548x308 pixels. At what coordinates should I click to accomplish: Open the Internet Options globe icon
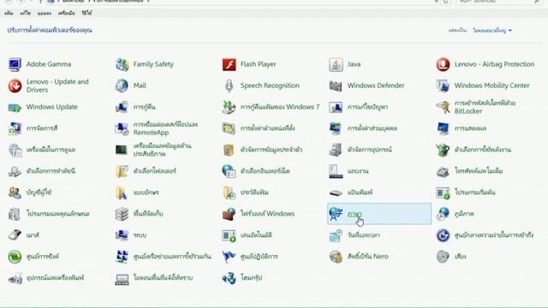pos(229,171)
